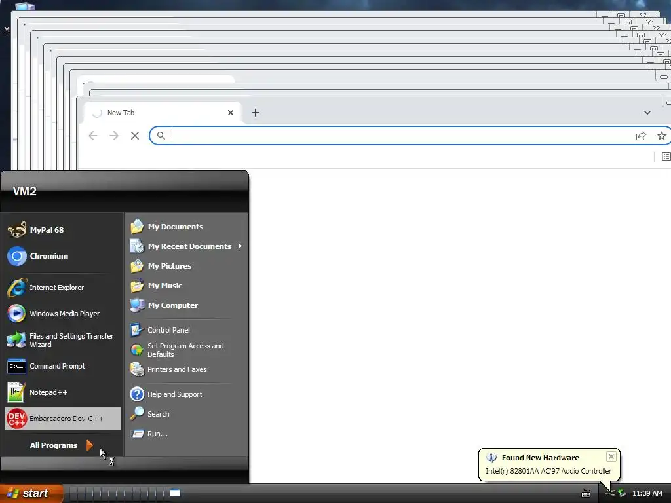Click the VM2 user name header
671x503 pixels.
24,191
